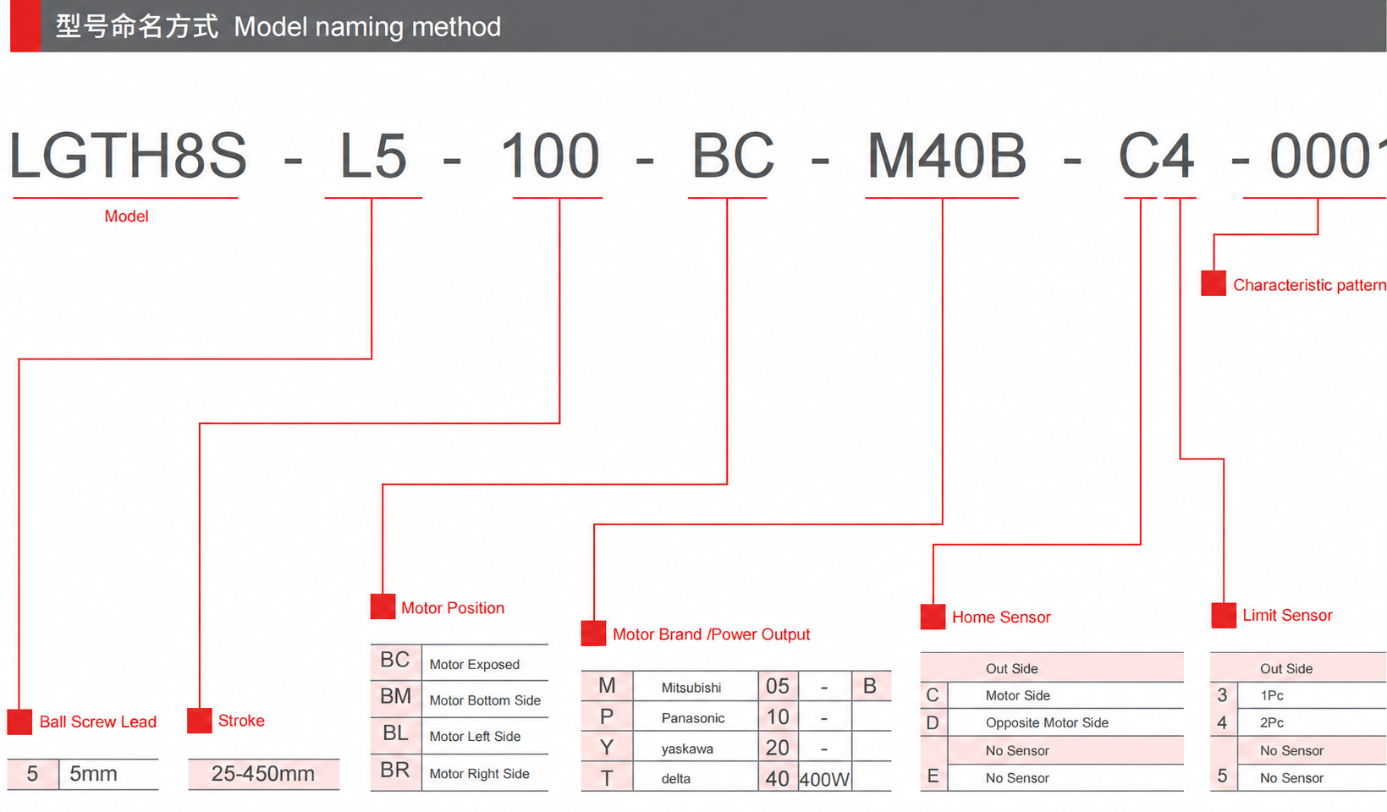Click the M40B motor code segment
1387x812 pixels.
point(947,156)
